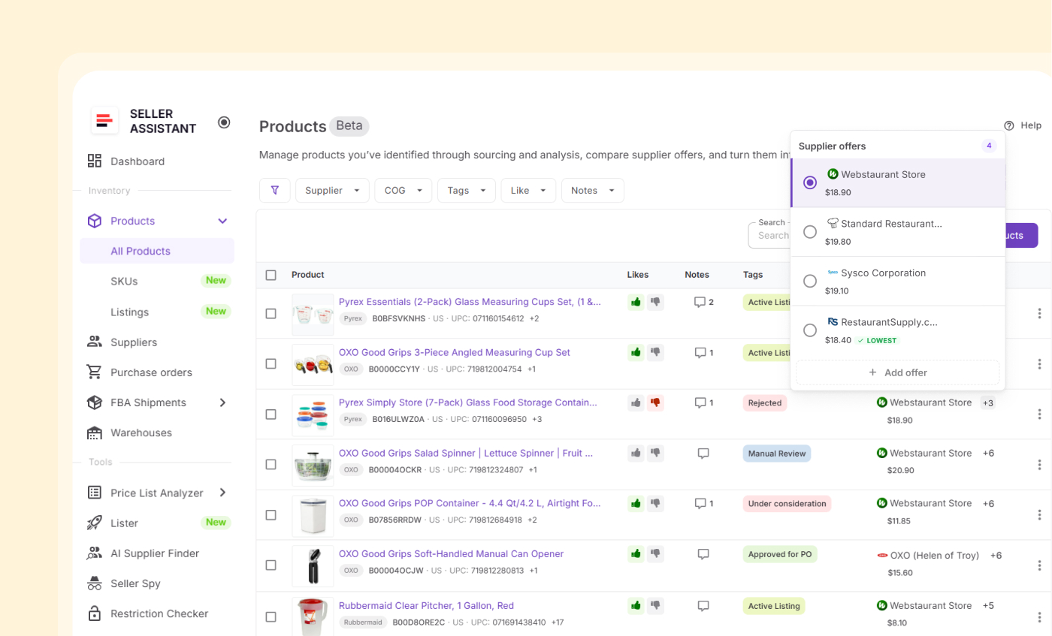Open the three-dot menu for Rubbermaid Clear Pitcher
The image size is (1052, 636).
click(x=1039, y=616)
